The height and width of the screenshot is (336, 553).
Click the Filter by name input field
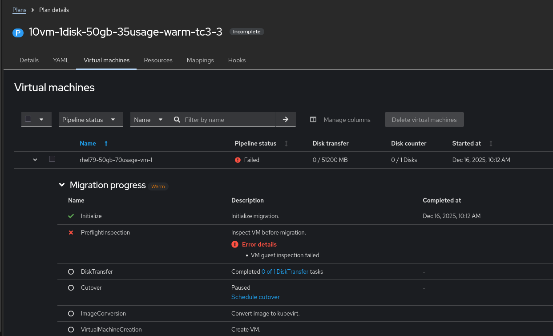click(227, 120)
